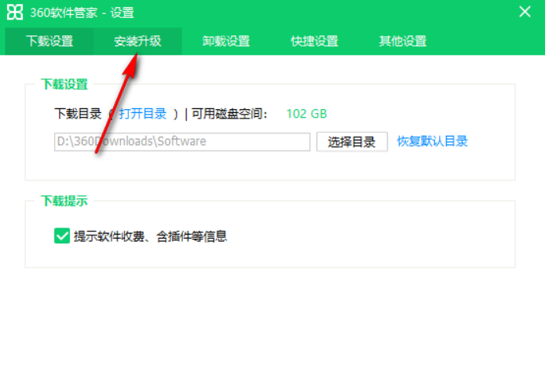Click the 360软件管家 - 设置 window title
The image size is (549, 372).
pos(82,13)
